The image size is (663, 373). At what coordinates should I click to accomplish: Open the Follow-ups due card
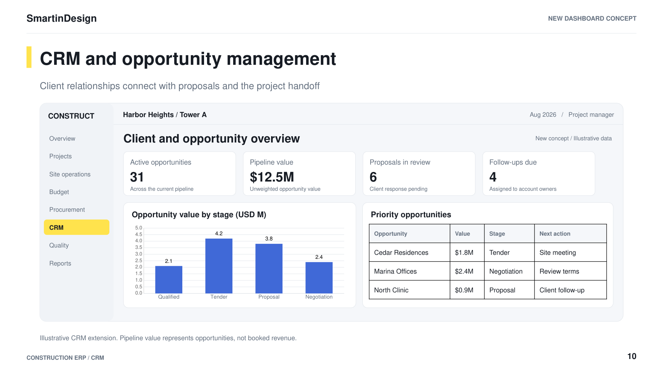[x=539, y=173]
